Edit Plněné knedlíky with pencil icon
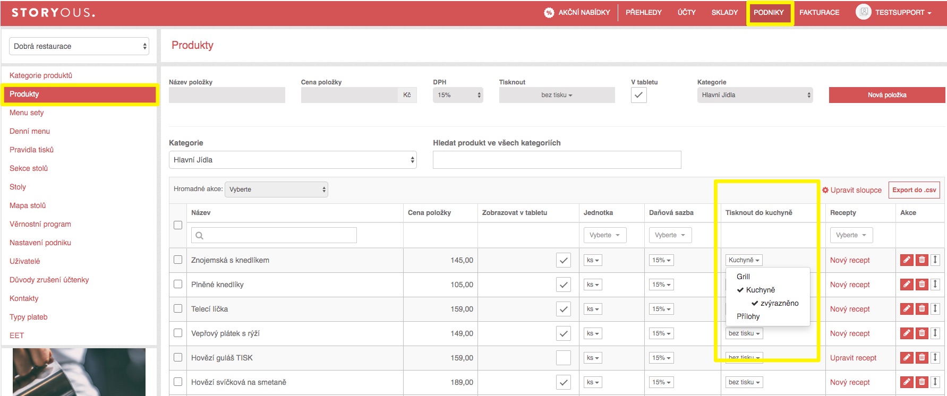The width and height of the screenshot is (947, 396). (907, 285)
